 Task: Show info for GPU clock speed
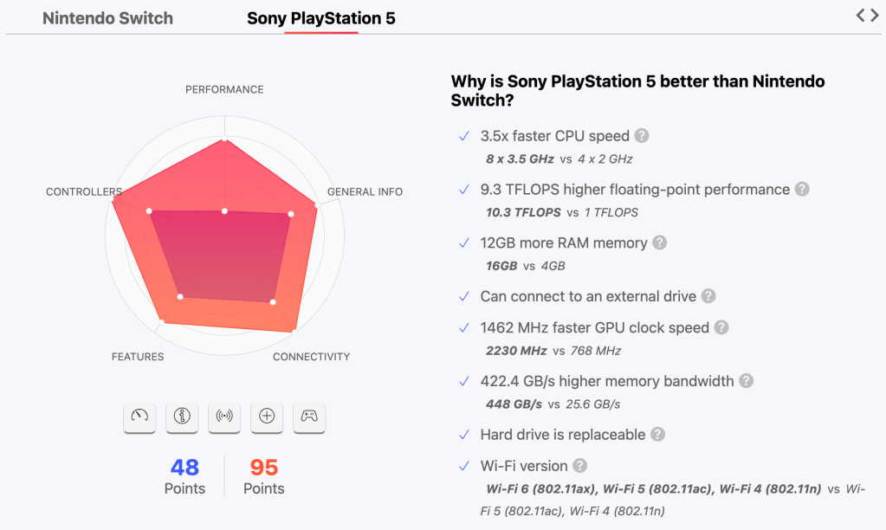click(x=721, y=328)
